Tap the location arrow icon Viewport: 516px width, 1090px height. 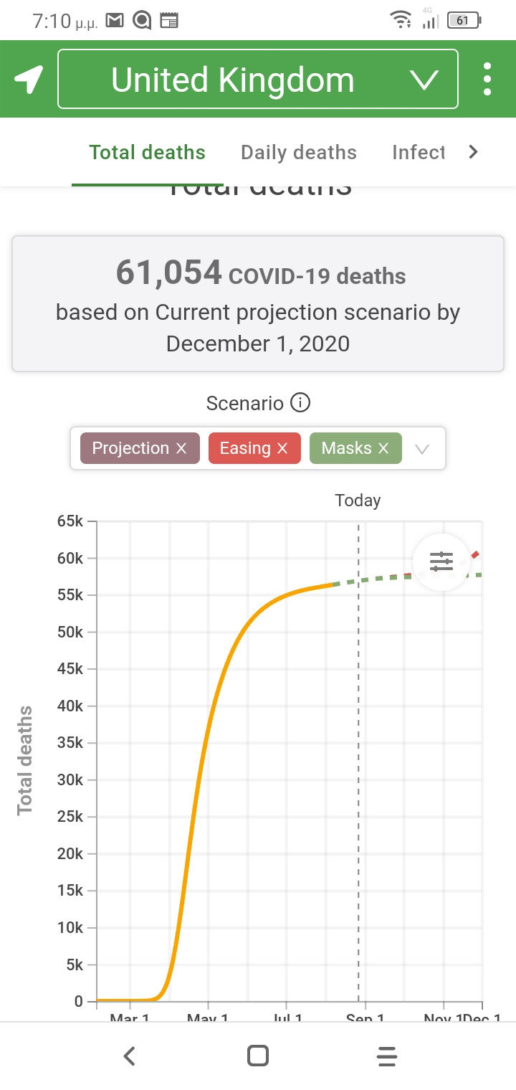click(x=29, y=79)
